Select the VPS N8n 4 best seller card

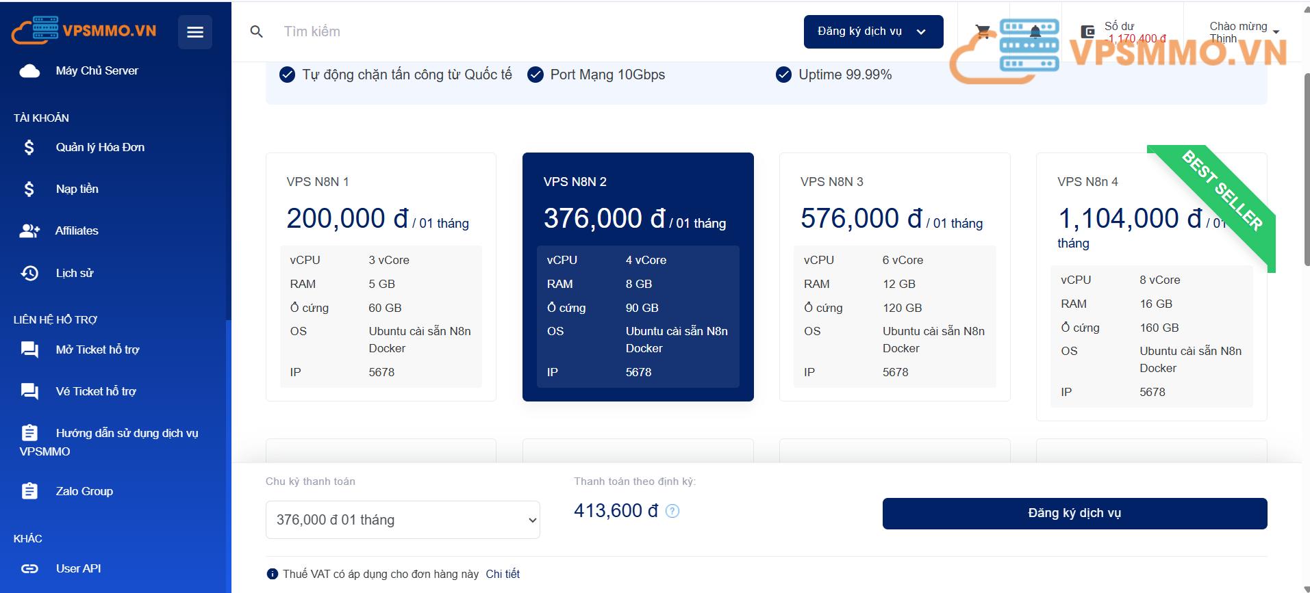1151,287
